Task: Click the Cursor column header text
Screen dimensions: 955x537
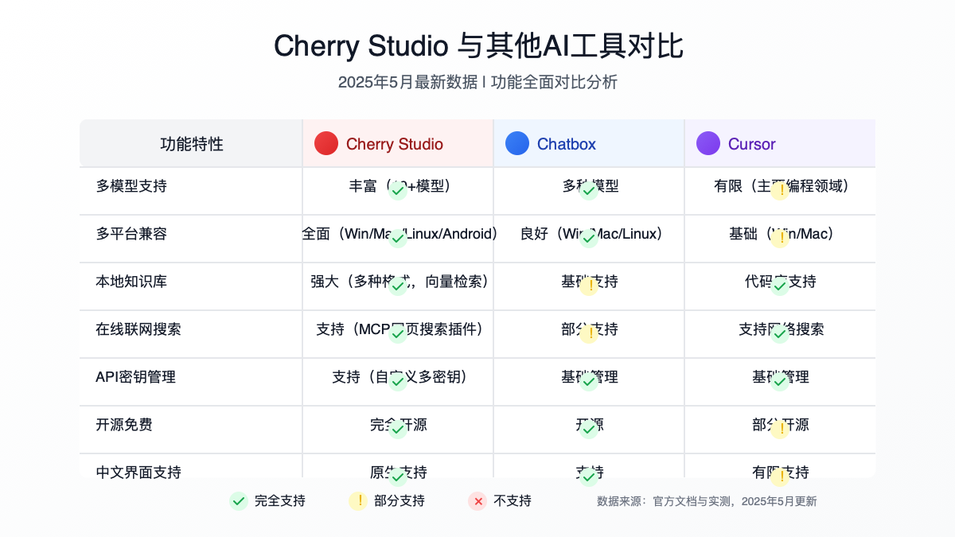Action: [x=752, y=144]
